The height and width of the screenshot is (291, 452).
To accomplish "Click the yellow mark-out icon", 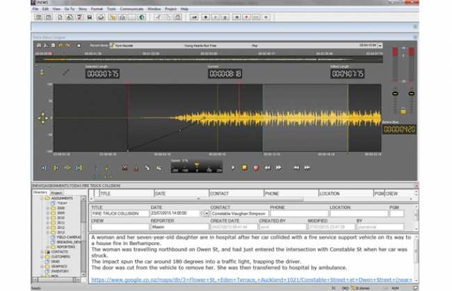I will pyautogui.click(x=56, y=168).
